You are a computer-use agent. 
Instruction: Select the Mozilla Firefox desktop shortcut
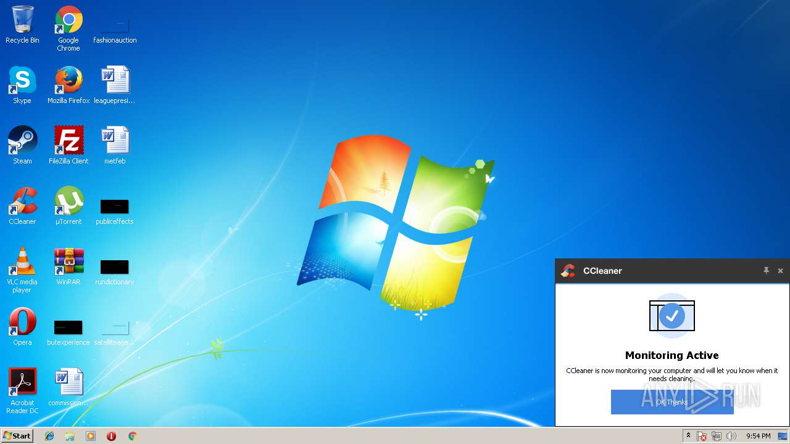[69, 85]
